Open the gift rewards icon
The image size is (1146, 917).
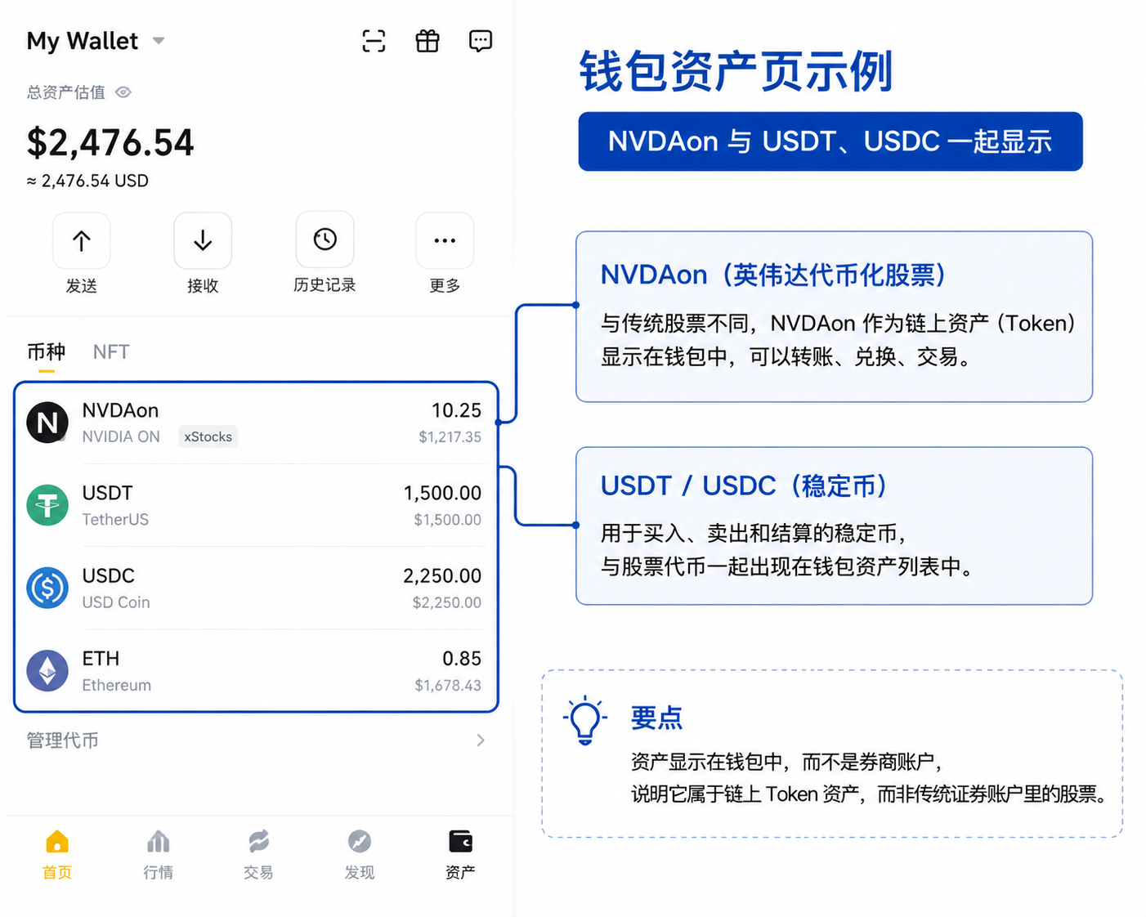click(428, 41)
